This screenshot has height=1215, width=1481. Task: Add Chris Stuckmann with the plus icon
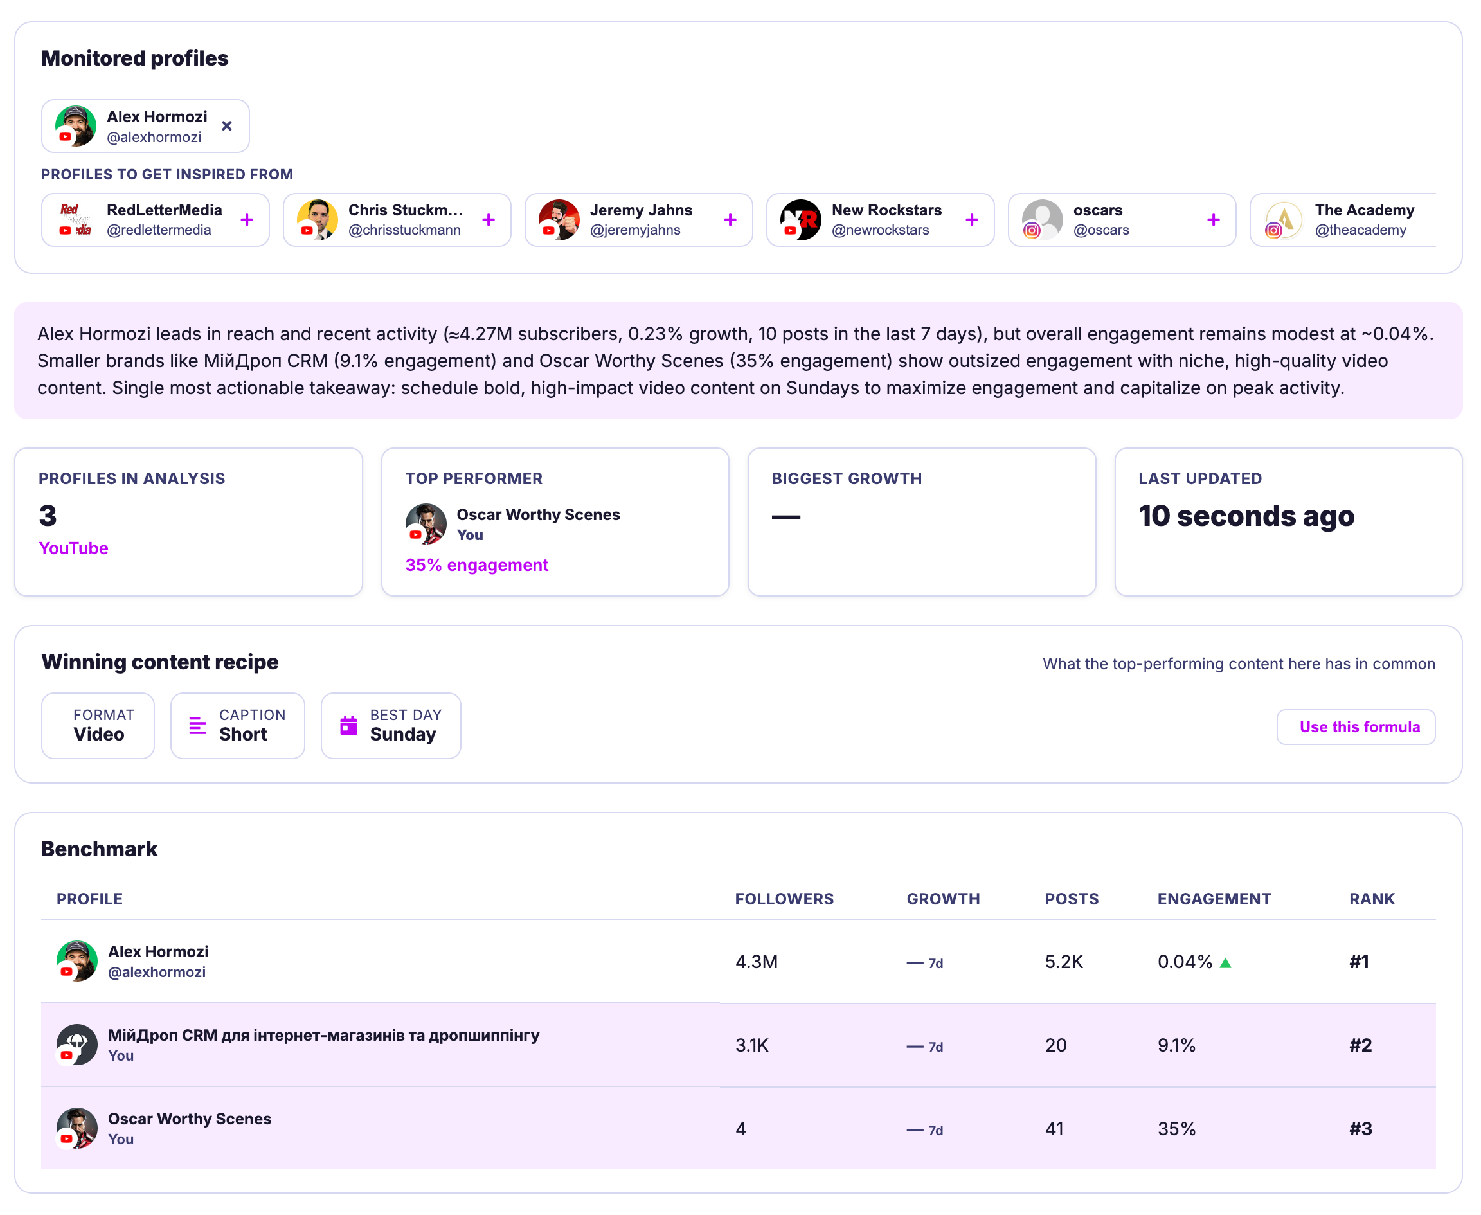tap(489, 220)
